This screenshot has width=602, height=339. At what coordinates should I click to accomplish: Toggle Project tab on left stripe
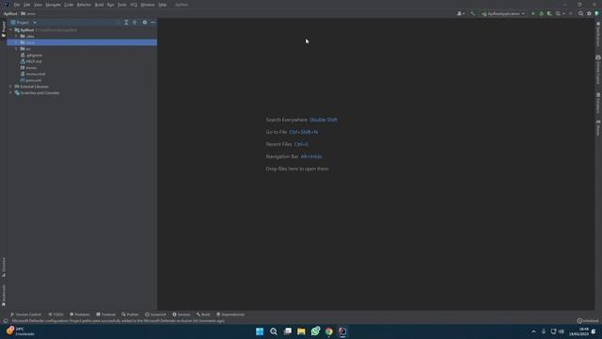tap(4, 29)
